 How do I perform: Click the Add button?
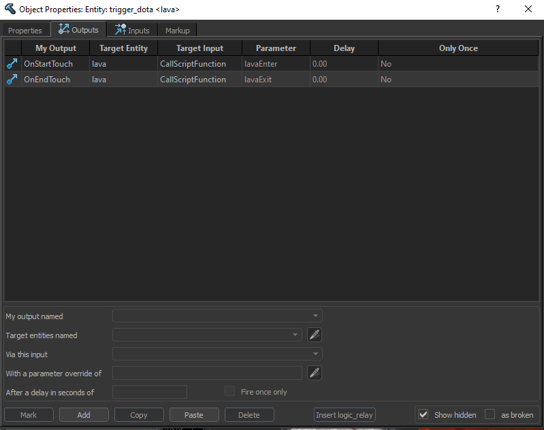point(84,414)
